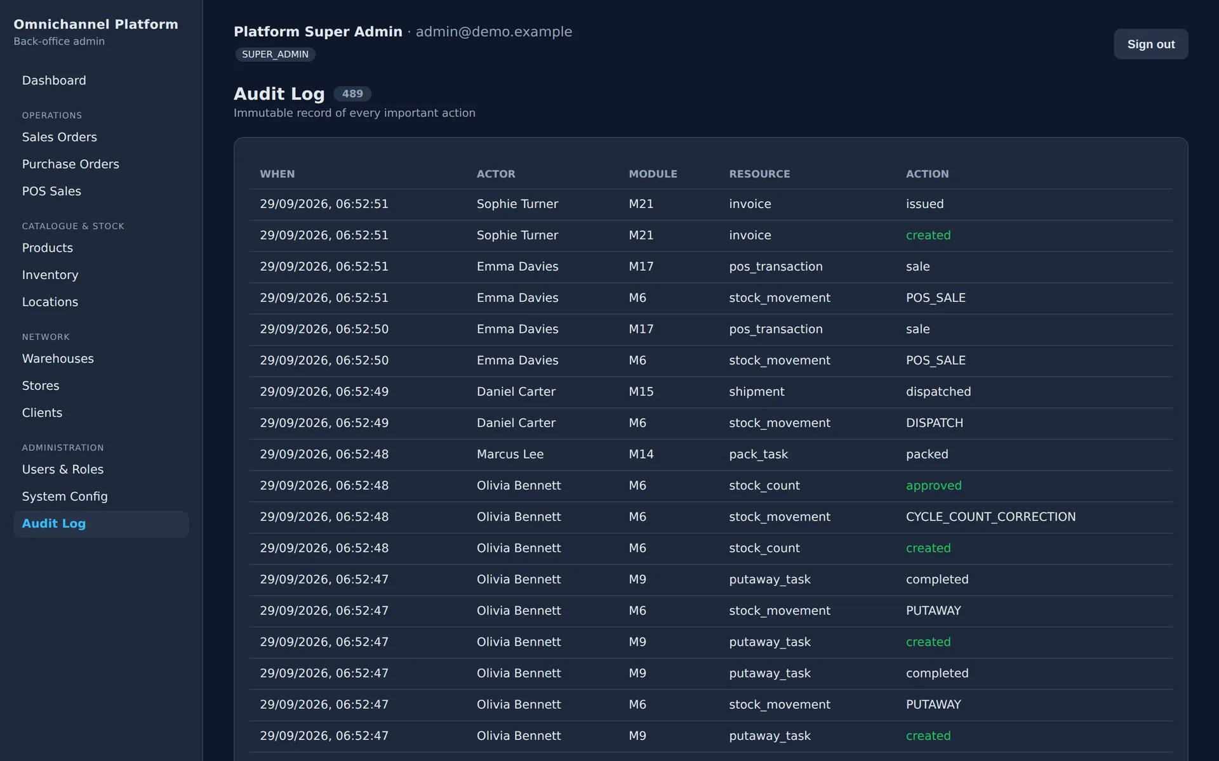Click the ACTOR column header
The image size is (1219, 761).
click(x=496, y=174)
